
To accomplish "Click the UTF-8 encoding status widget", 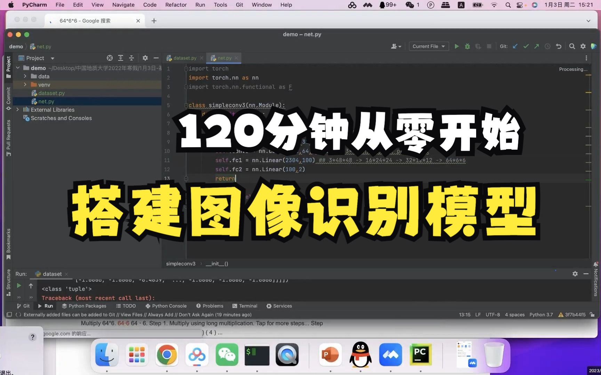I will (x=492, y=315).
